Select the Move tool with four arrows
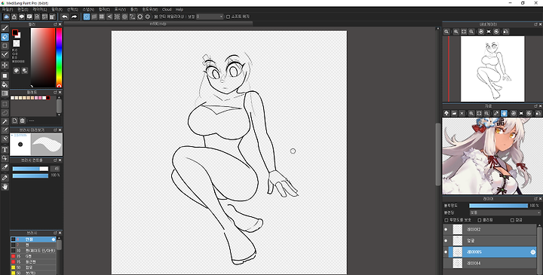Image resolution: width=543 pixels, height=275 pixels. [5, 65]
